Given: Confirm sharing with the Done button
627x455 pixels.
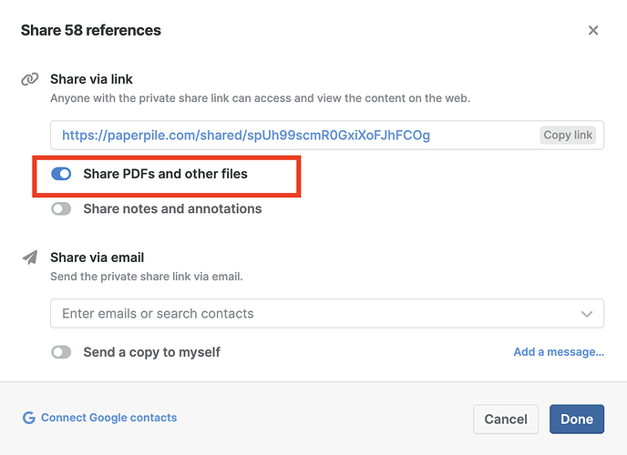Looking at the screenshot, I should point(577,420).
